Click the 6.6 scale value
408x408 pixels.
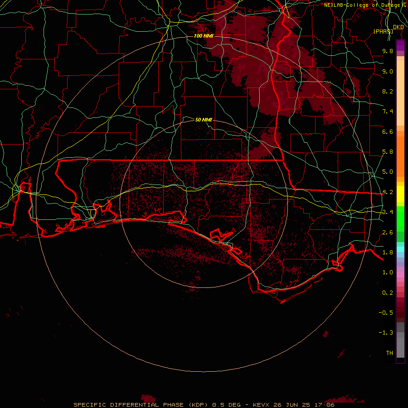click(x=388, y=131)
